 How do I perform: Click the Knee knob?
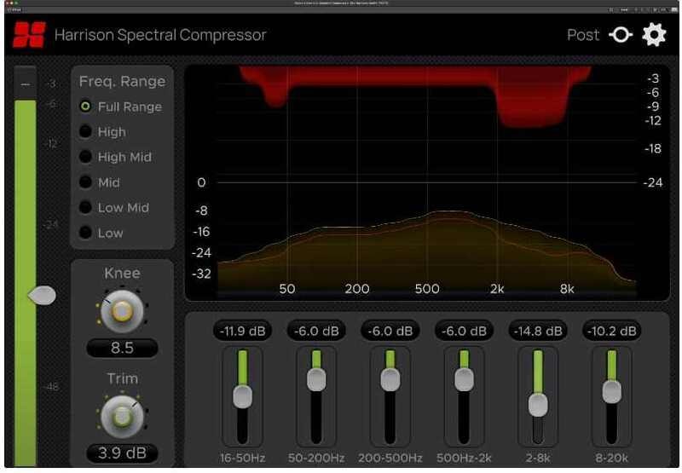pyautogui.click(x=122, y=313)
